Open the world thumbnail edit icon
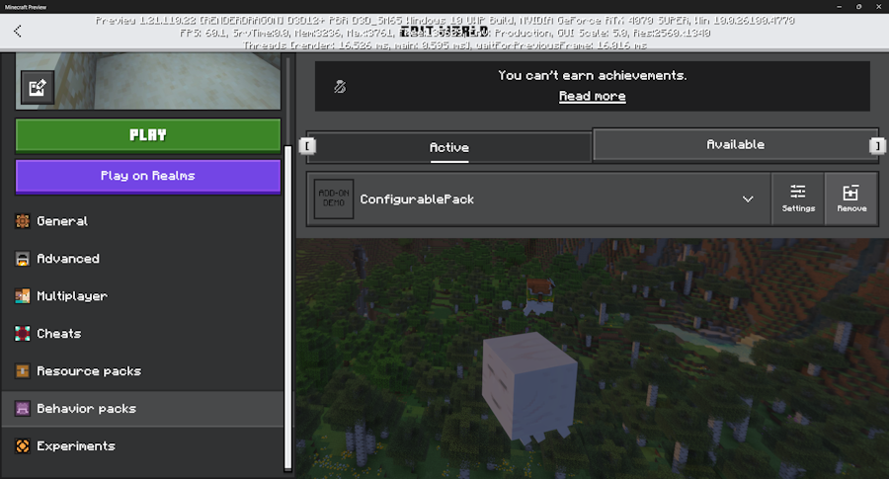This screenshot has width=889, height=479. pos(38,87)
